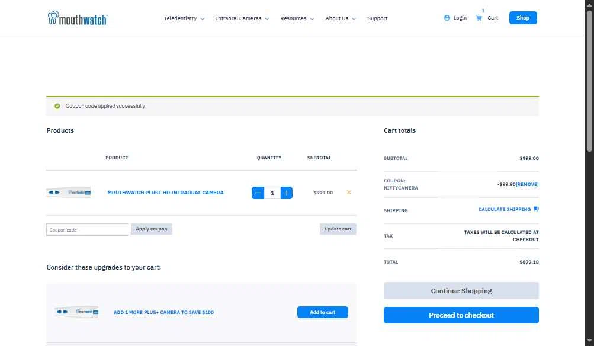Decrease quantity with minus button
Viewport: 594px width, 346px height.
tap(258, 193)
